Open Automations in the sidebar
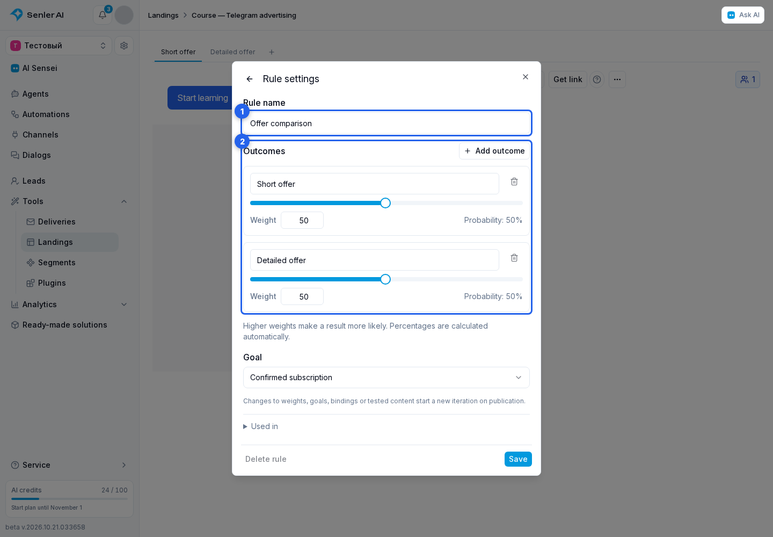Viewport: 773px width, 537px height. 69,114
